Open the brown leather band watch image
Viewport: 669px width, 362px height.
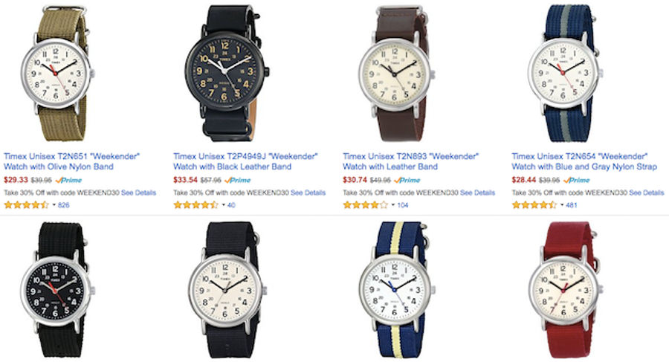coord(396,73)
